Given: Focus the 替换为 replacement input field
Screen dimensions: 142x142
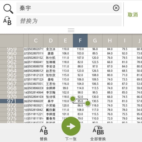Looking at the screenshot, I should [69, 21].
